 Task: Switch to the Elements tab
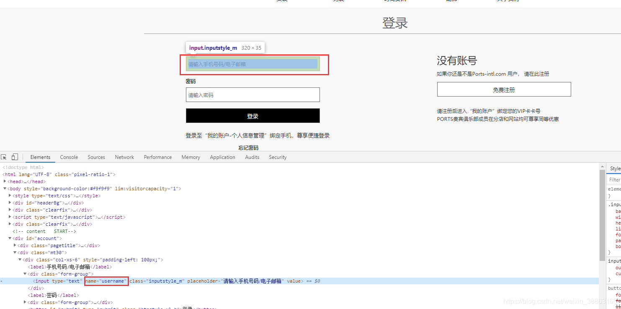(x=40, y=157)
